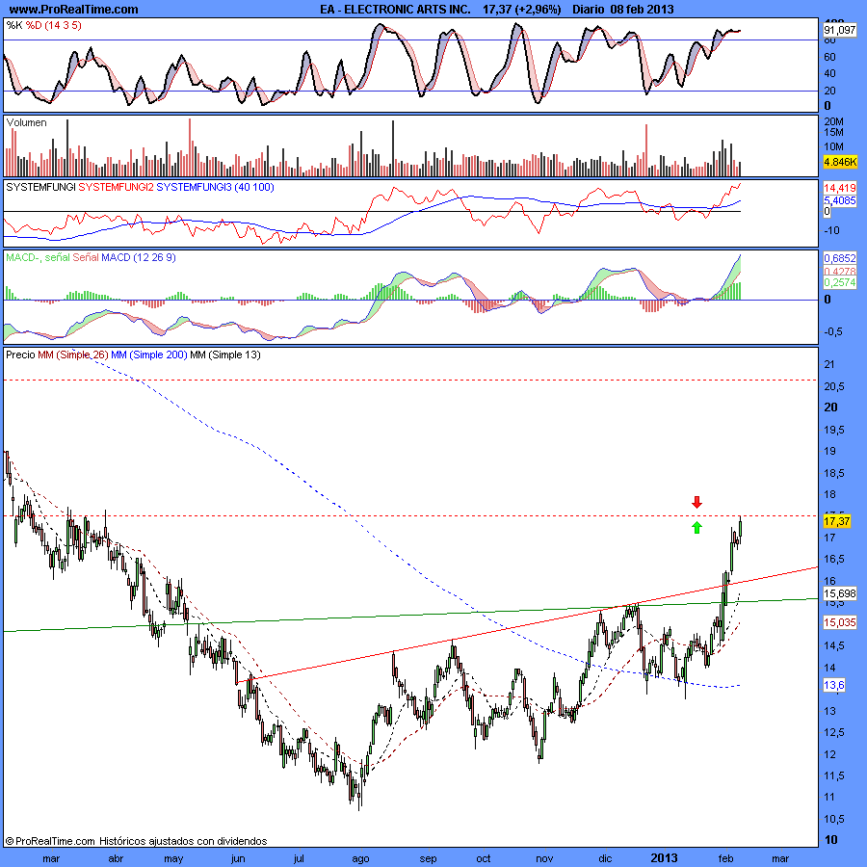Click the nov month label on time axis
The image size is (867, 867).
[x=544, y=858]
